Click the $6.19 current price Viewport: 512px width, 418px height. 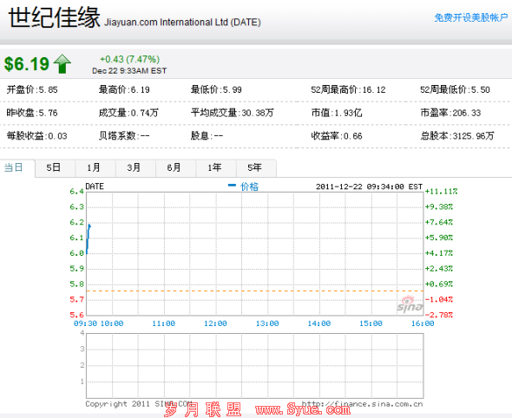click(27, 63)
